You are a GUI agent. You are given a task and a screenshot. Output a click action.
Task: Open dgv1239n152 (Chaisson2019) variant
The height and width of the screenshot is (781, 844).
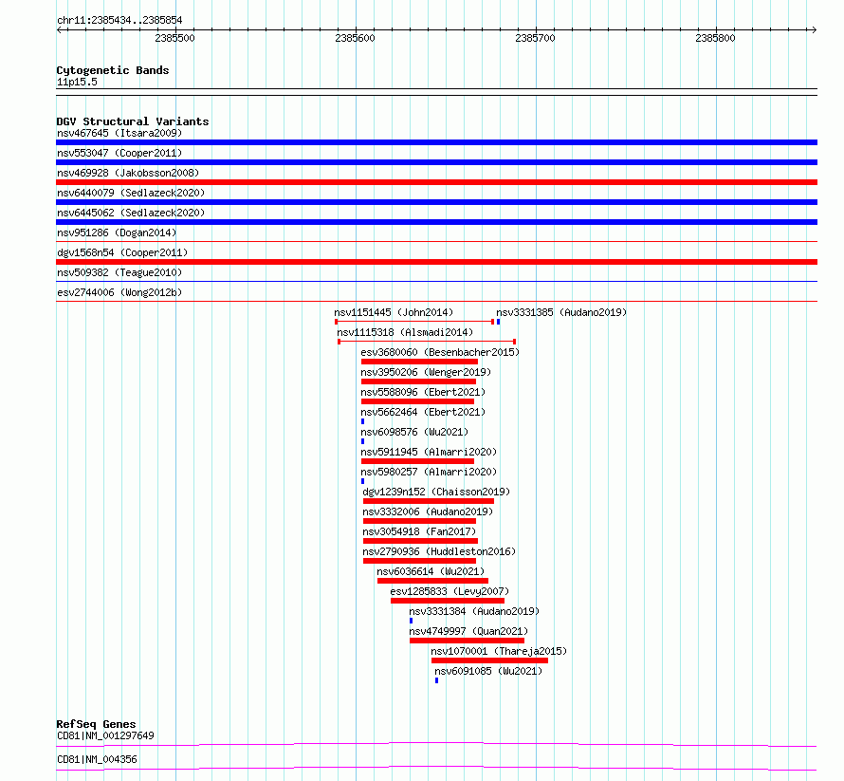click(436, 492)
